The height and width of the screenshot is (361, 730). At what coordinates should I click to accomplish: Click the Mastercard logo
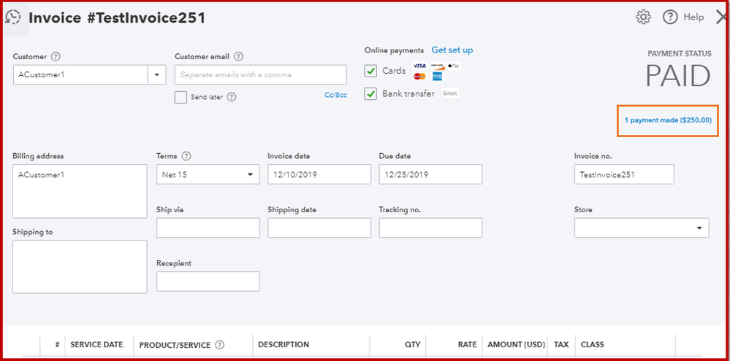pyautogui.click(x=419, y=77)
